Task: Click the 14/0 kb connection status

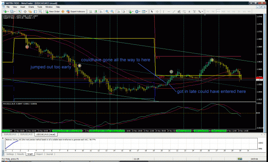Action: click(x=254, y=159)
